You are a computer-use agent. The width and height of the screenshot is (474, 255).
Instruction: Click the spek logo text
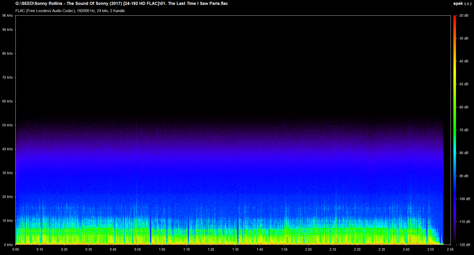click(458, 4)
